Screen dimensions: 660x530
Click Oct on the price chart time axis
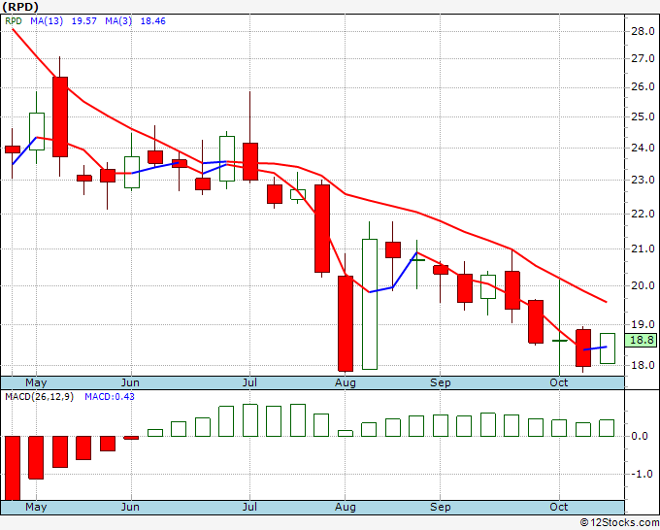(x=559, y=382)
